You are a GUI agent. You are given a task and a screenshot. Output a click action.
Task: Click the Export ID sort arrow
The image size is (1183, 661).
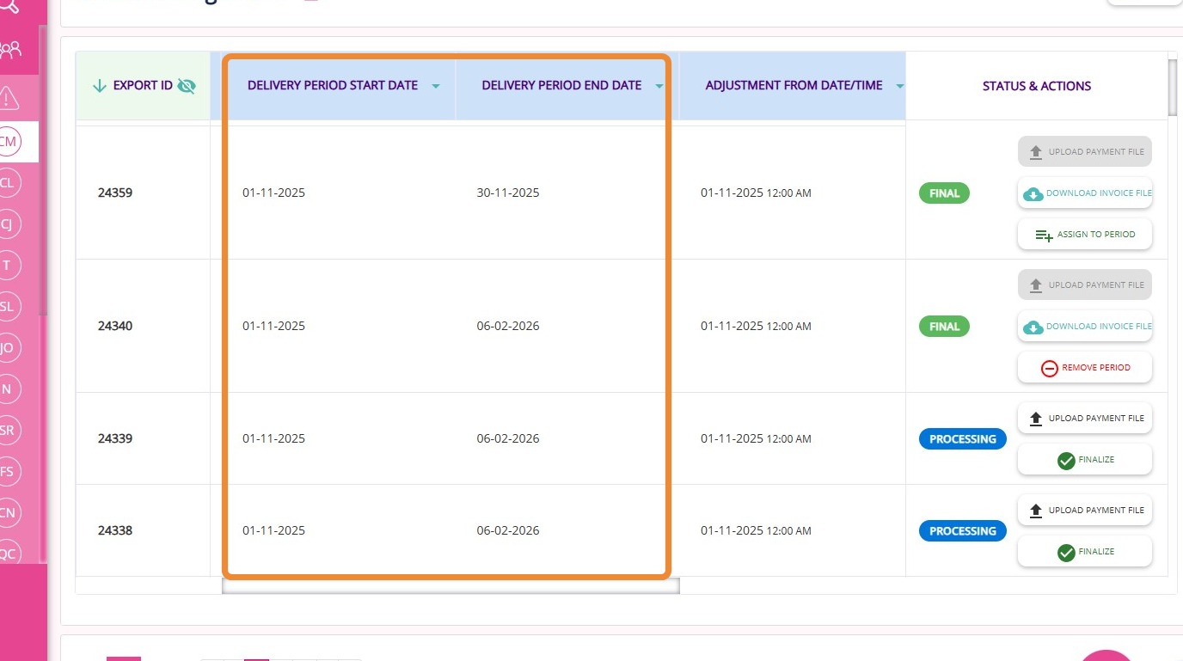pyautogui.click(x=100, y=86)
